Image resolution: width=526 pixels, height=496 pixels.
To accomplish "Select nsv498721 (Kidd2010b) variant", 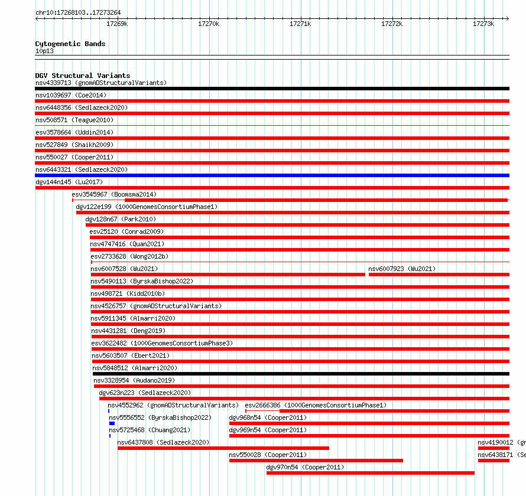I will click(x=128, y=293).
